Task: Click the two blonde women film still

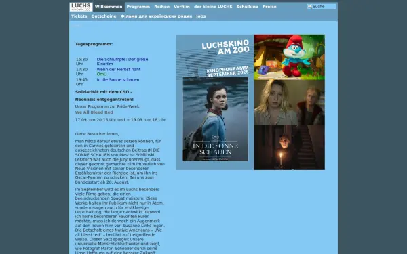Action: point(290,102)
